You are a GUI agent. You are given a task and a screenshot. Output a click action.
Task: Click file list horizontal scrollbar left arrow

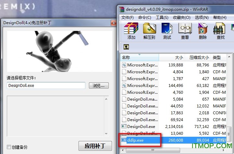click(123, 150)
